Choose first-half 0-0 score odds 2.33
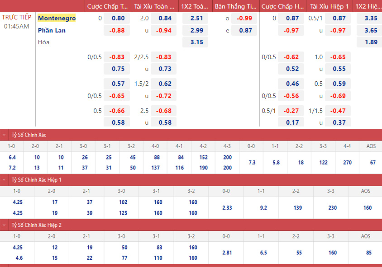This screenshot has height=267, width=382. pos(226,208)
